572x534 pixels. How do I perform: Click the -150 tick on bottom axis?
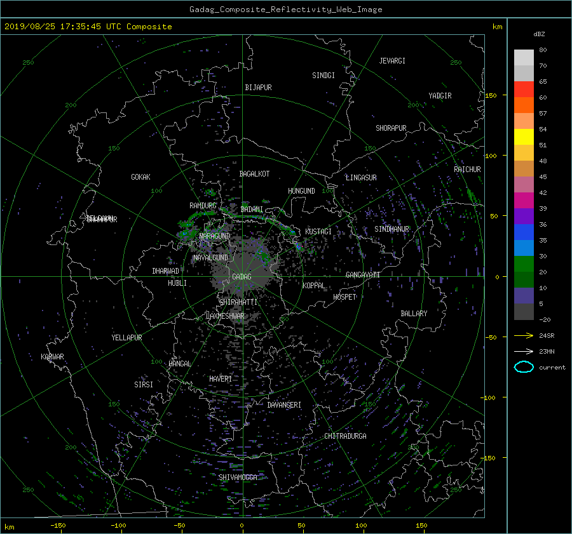58,526
